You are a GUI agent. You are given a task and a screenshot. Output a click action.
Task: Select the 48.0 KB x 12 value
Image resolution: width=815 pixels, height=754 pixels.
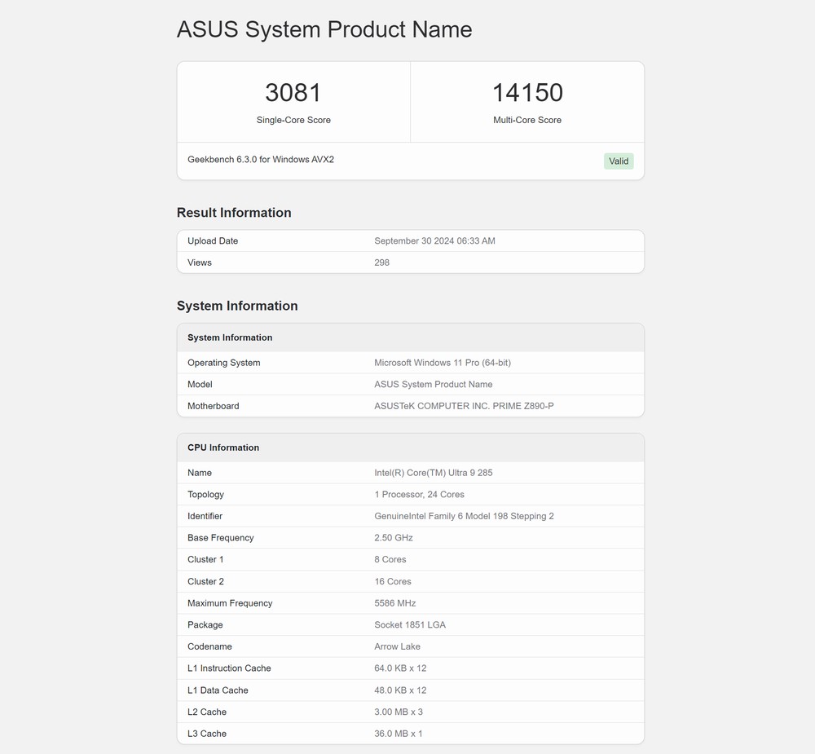[x=400, y=690]
